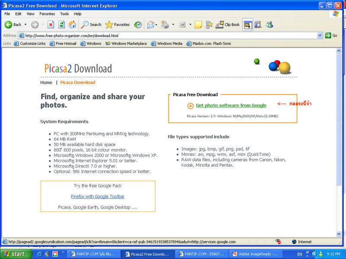Image resolution: width=346 pixels, height=259 pixels.
Task: Open the Windows Media bookmark
Action: 167,44
